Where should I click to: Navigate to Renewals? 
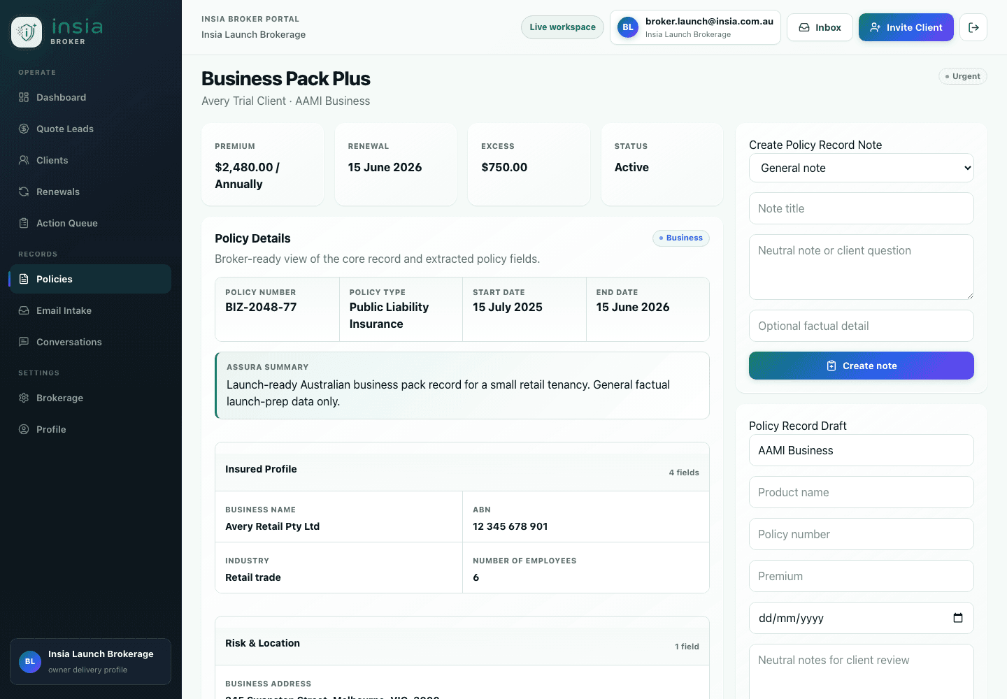[90, 192]
